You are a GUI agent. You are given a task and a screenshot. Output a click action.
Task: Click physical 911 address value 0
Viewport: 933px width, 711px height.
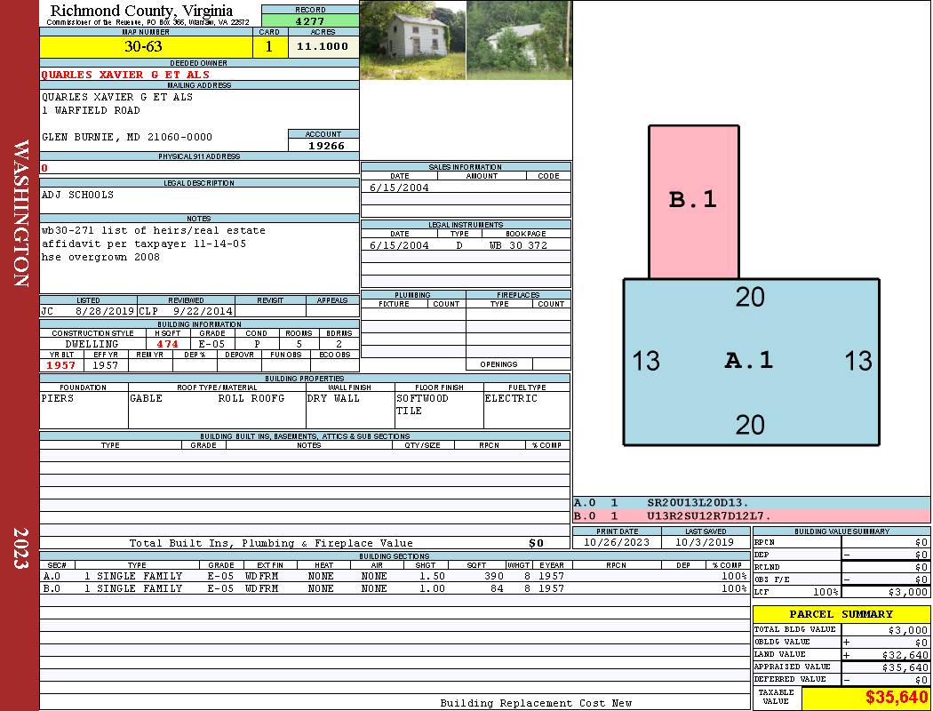coord(44,168)
